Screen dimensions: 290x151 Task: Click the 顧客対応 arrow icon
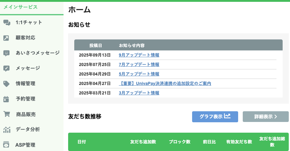click(x=6, y=38)
